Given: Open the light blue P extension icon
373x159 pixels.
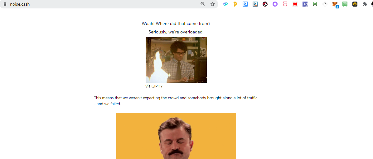Looking at the screenshot, I should pos(245,4).
